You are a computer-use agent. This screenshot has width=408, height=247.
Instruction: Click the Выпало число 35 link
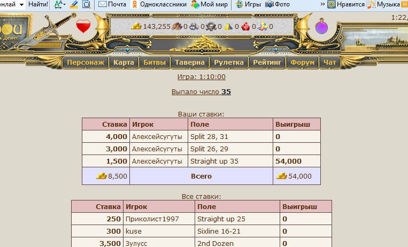tap(201, 91)
